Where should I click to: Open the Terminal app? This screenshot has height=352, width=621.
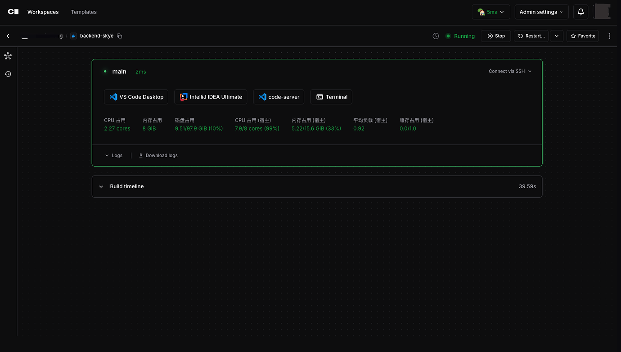[x=332, y=97]
